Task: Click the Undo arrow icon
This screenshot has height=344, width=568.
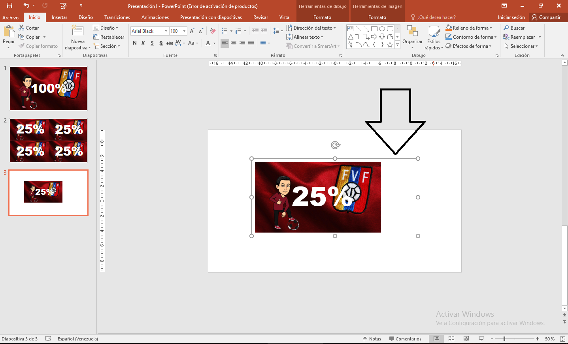Action: click(x=26, y=6)
